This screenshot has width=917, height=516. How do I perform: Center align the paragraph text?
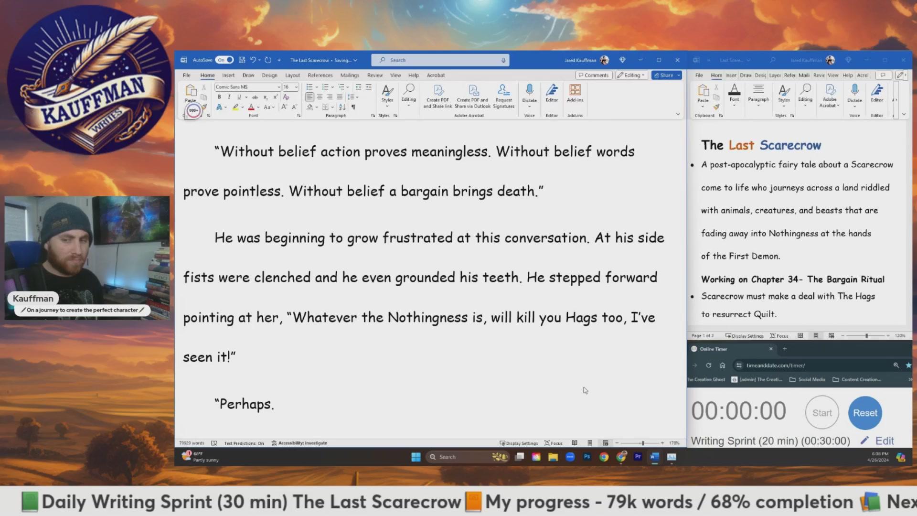click(320, 97)
